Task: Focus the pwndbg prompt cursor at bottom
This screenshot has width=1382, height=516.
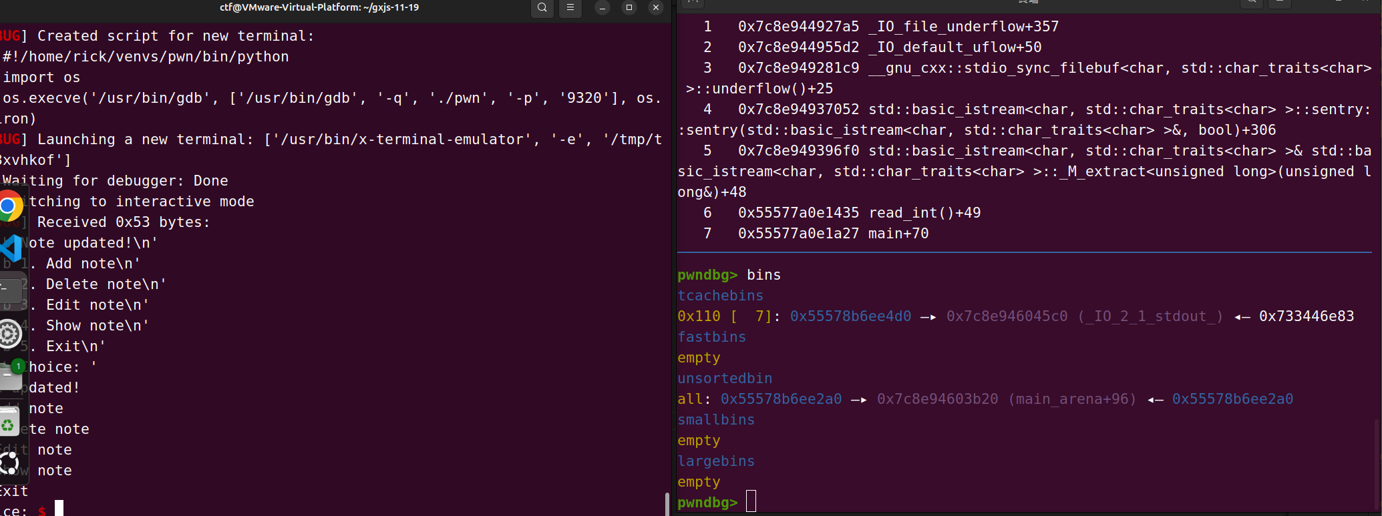Action: point(751,502)
